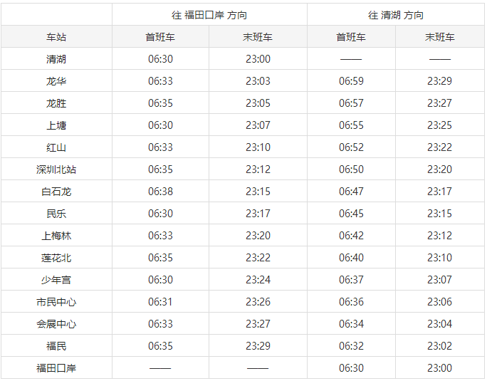Click 23:24 in the 少年宫 row
The width and height of the screenshot is (487, 381).
pos(258,280)
